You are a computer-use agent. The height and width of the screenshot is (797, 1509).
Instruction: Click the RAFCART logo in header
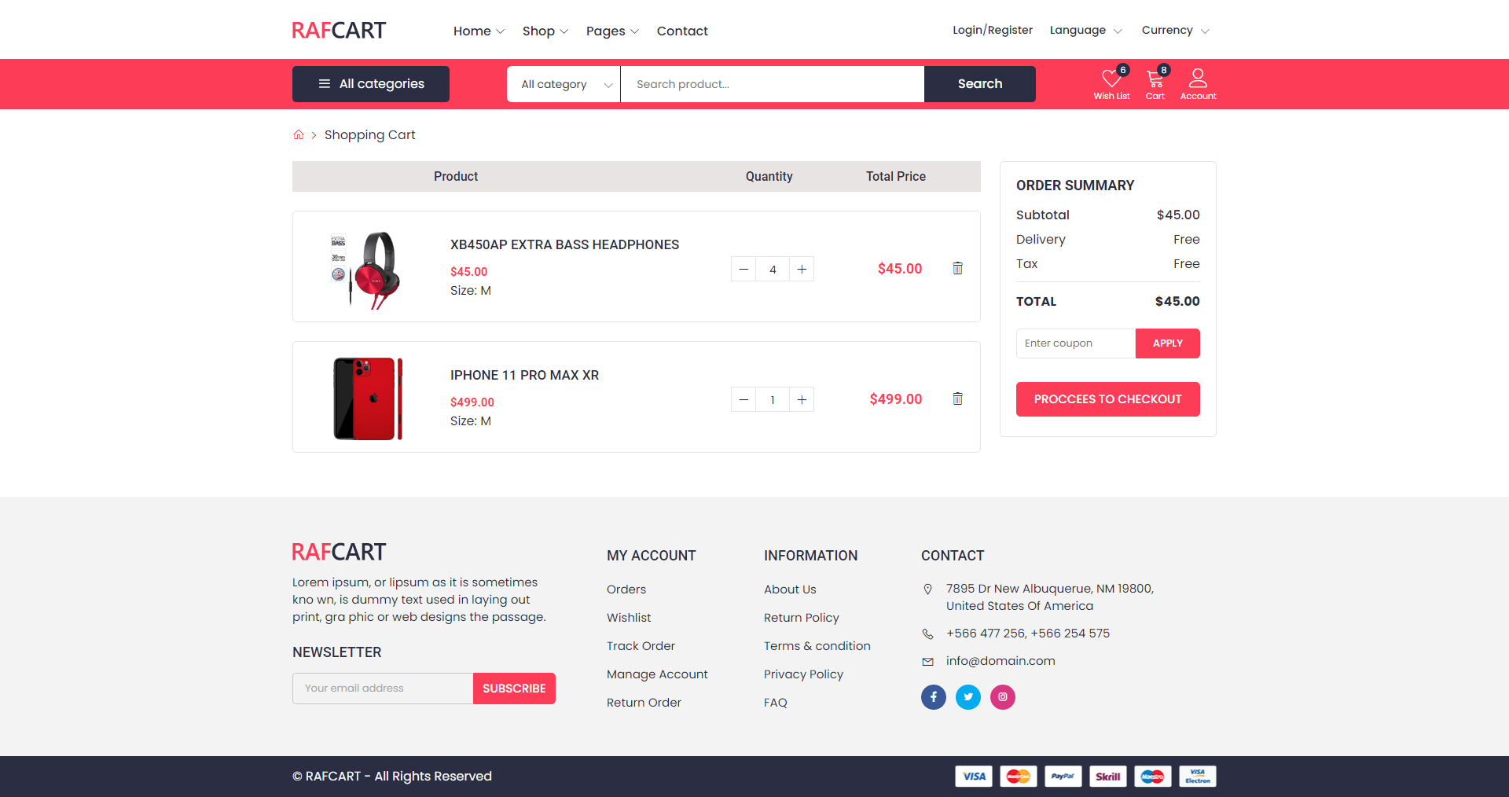[x=339, y=30]
